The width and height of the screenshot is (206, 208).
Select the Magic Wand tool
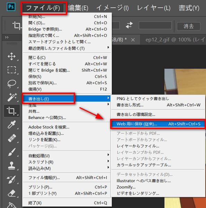click(x=12, y=97)
